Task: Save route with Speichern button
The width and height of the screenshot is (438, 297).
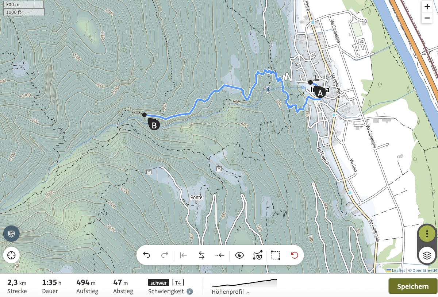Action: click(413, 286)
